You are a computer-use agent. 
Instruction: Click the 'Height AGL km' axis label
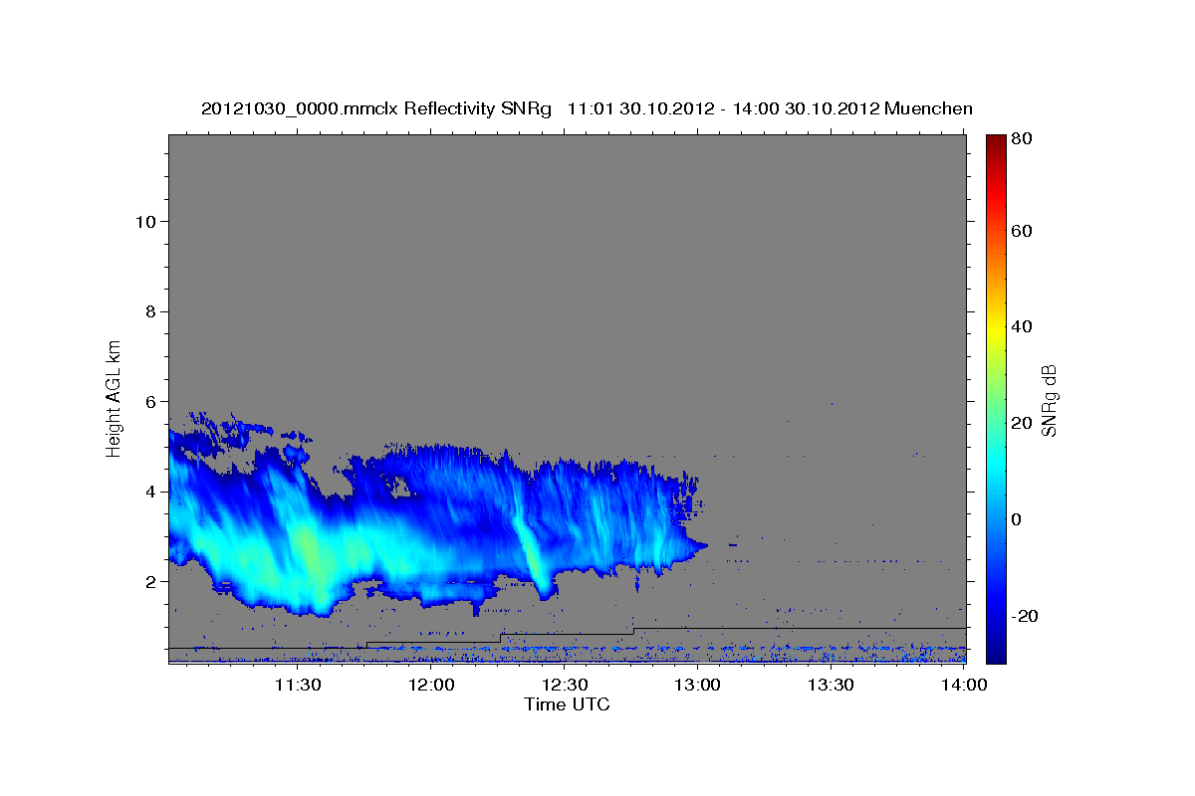(115, 397)
